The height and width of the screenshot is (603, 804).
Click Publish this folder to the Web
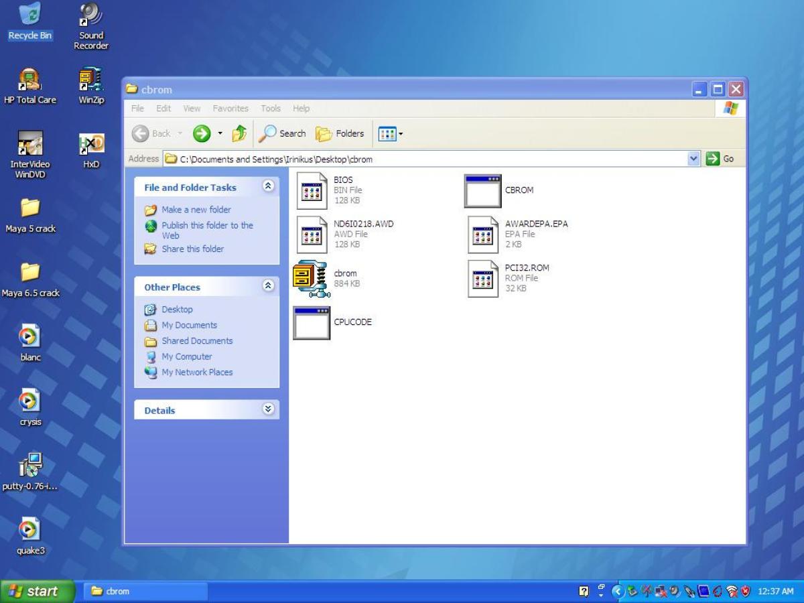click(x=207, y=230)
